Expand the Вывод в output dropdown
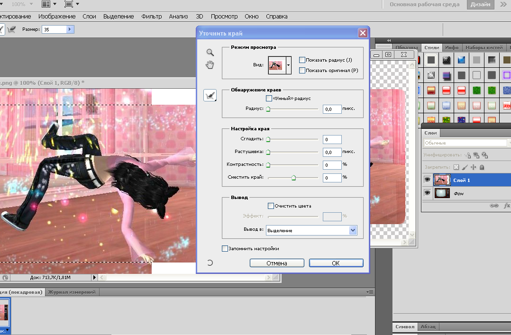This screenshot has height=335, width=511. pos(352,230)
